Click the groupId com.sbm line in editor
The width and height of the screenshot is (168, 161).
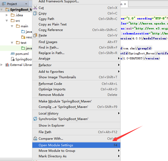(x=136, y=48)
